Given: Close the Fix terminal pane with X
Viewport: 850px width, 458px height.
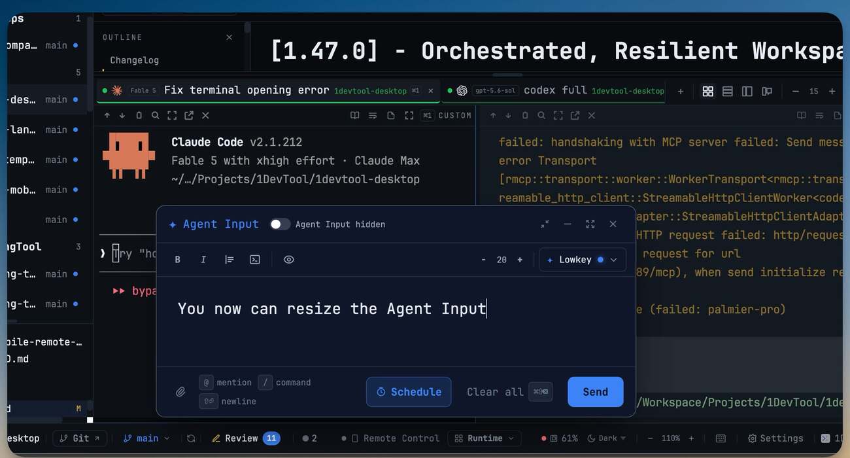Looking at the screenshot, I should (x=205, y=115).
